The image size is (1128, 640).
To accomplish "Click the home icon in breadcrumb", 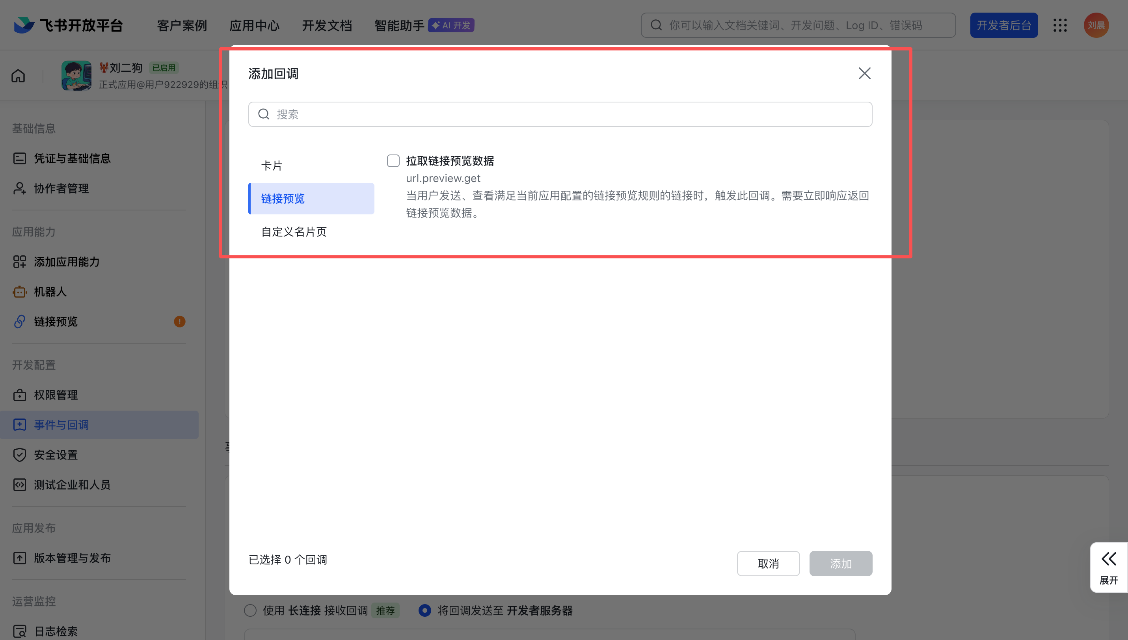I will 18,76.
